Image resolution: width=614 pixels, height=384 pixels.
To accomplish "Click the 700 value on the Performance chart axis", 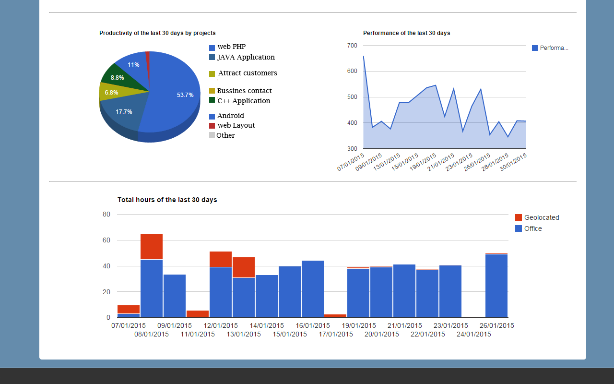I will point(352,46).
